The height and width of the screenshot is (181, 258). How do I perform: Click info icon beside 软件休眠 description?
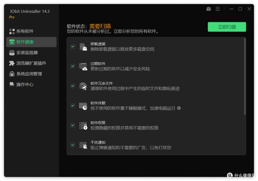[179, 108]
